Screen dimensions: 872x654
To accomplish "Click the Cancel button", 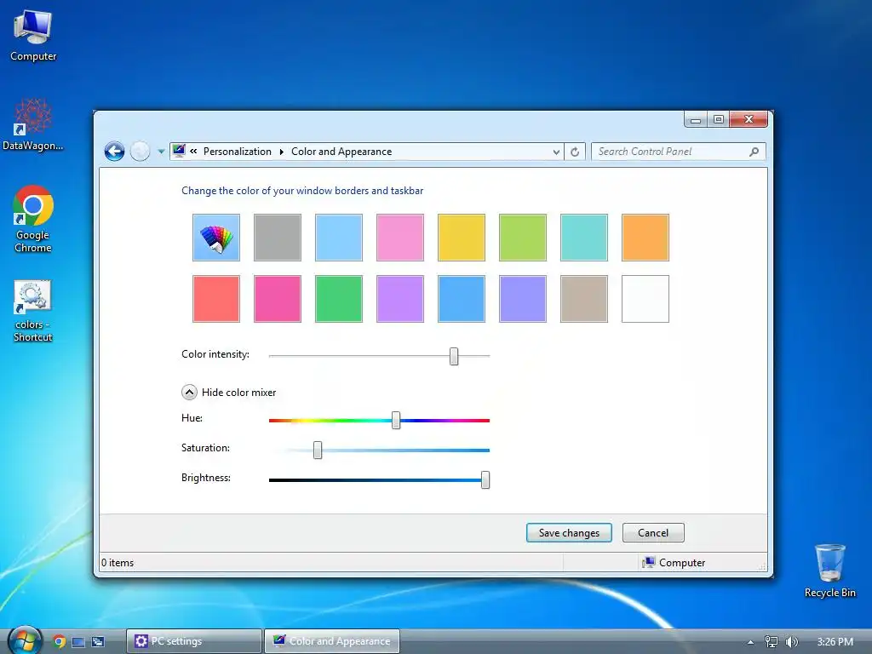I will (653, 533).
